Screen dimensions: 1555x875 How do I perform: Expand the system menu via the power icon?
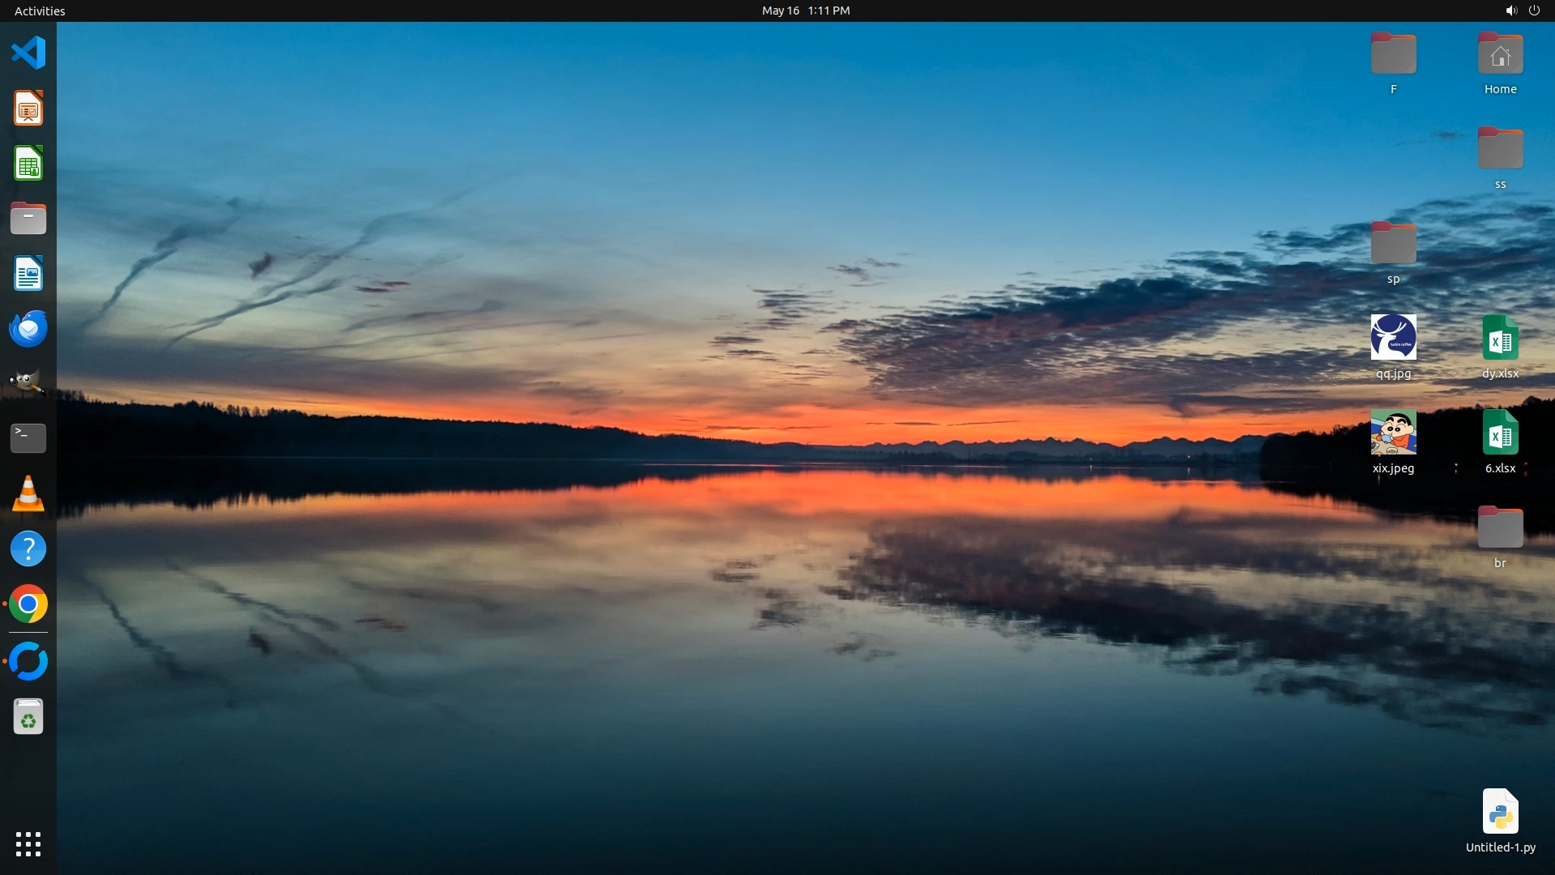point(1534,11)
